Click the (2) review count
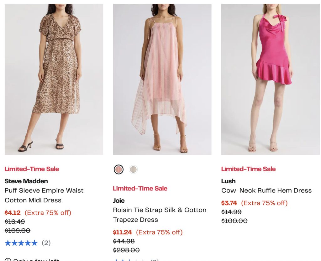The image size is (321, 261). coord(46,243)
